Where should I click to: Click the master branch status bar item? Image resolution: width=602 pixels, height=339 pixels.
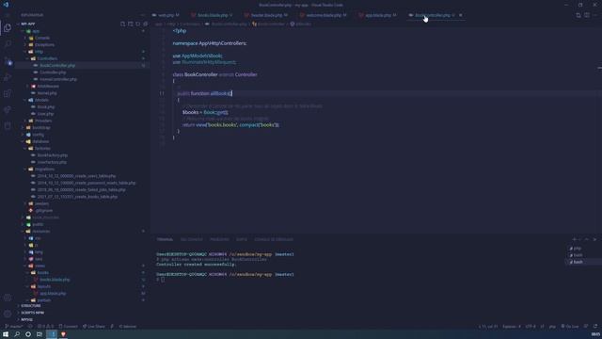(x=13, y=327)
